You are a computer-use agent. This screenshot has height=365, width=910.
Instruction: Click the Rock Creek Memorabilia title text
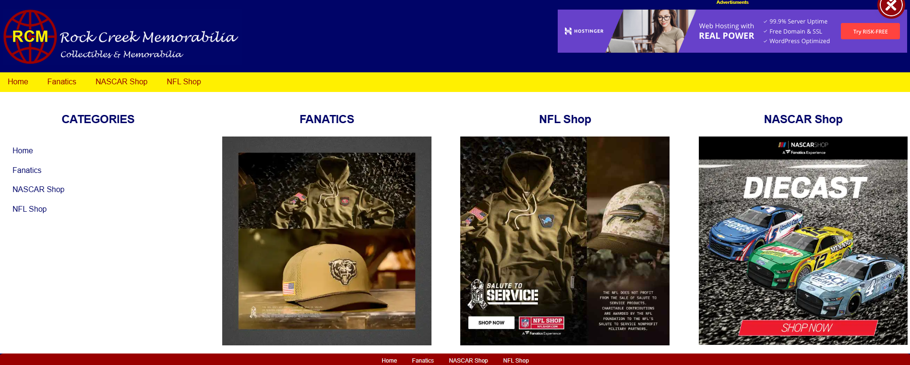[149, 37]
